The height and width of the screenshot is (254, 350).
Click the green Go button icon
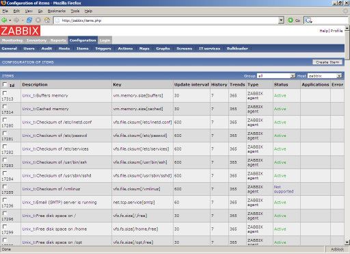291,21
